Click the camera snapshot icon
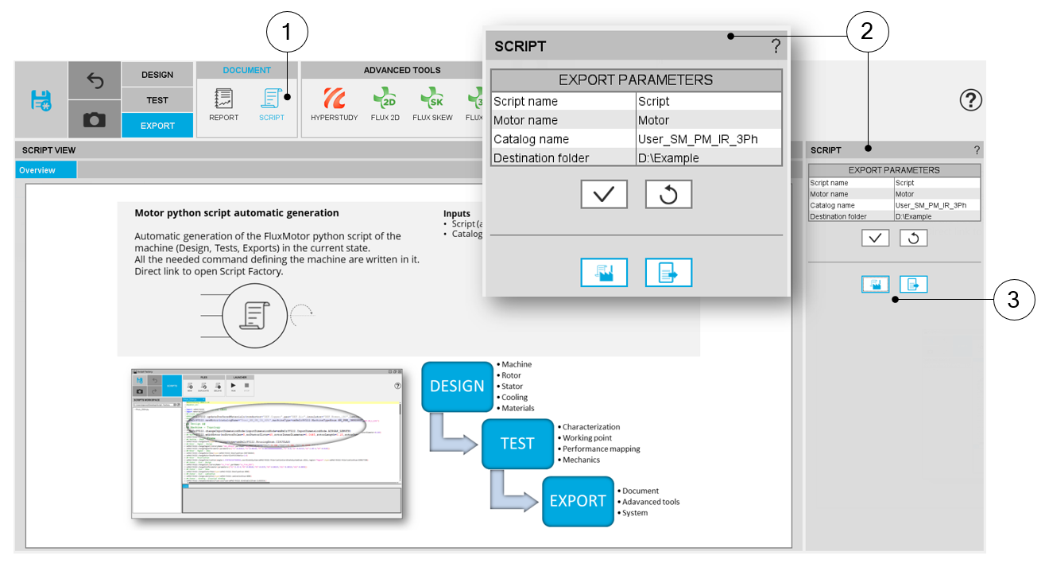The height and width of the screenshot is (571, 1045). [x=95, y=119]
